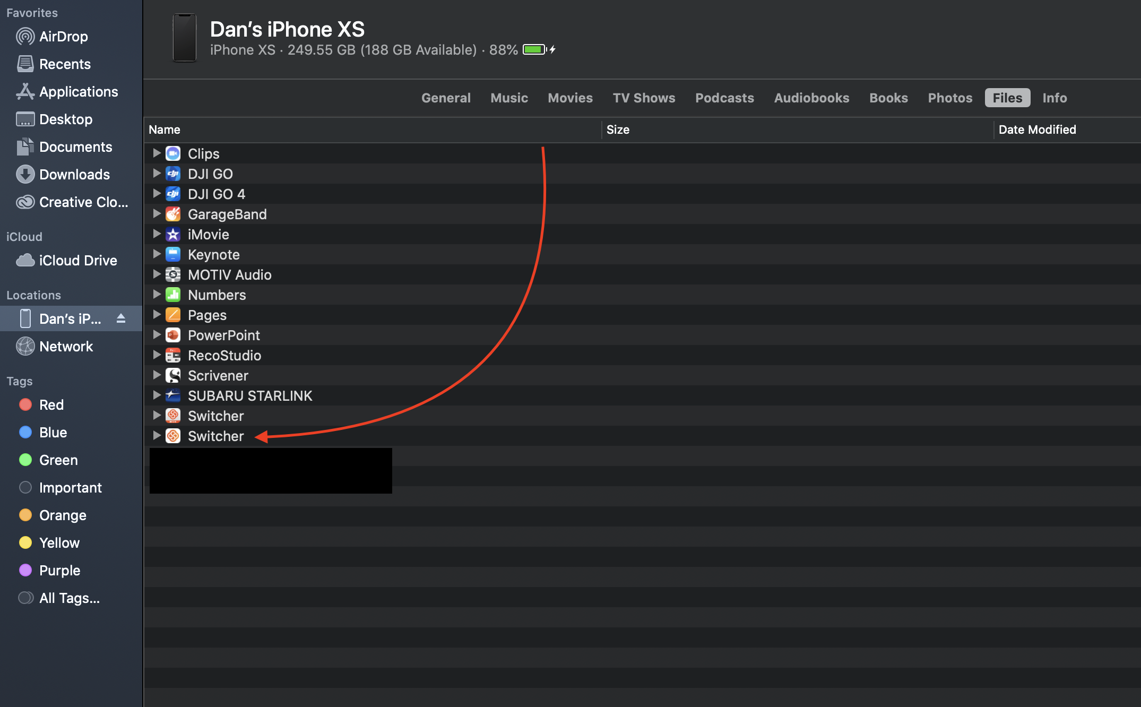
Task: Click the Applications sidebar icon
Action: [x=25, y=92]
